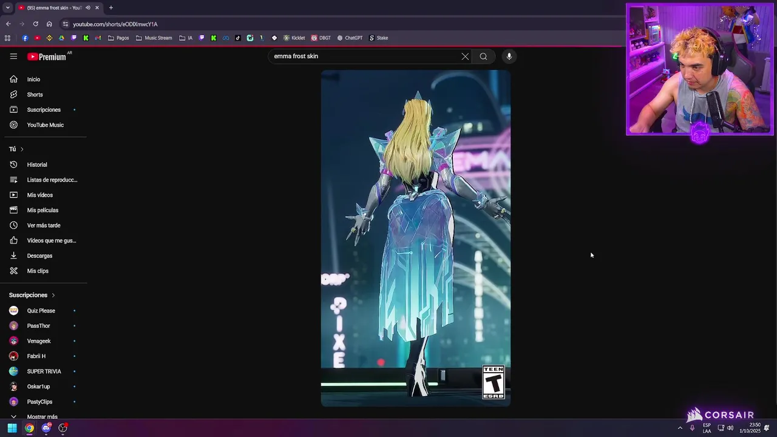Open the Chrome apps grid icon
Viewport: 777px width, 437px height.
pos(7,38)
